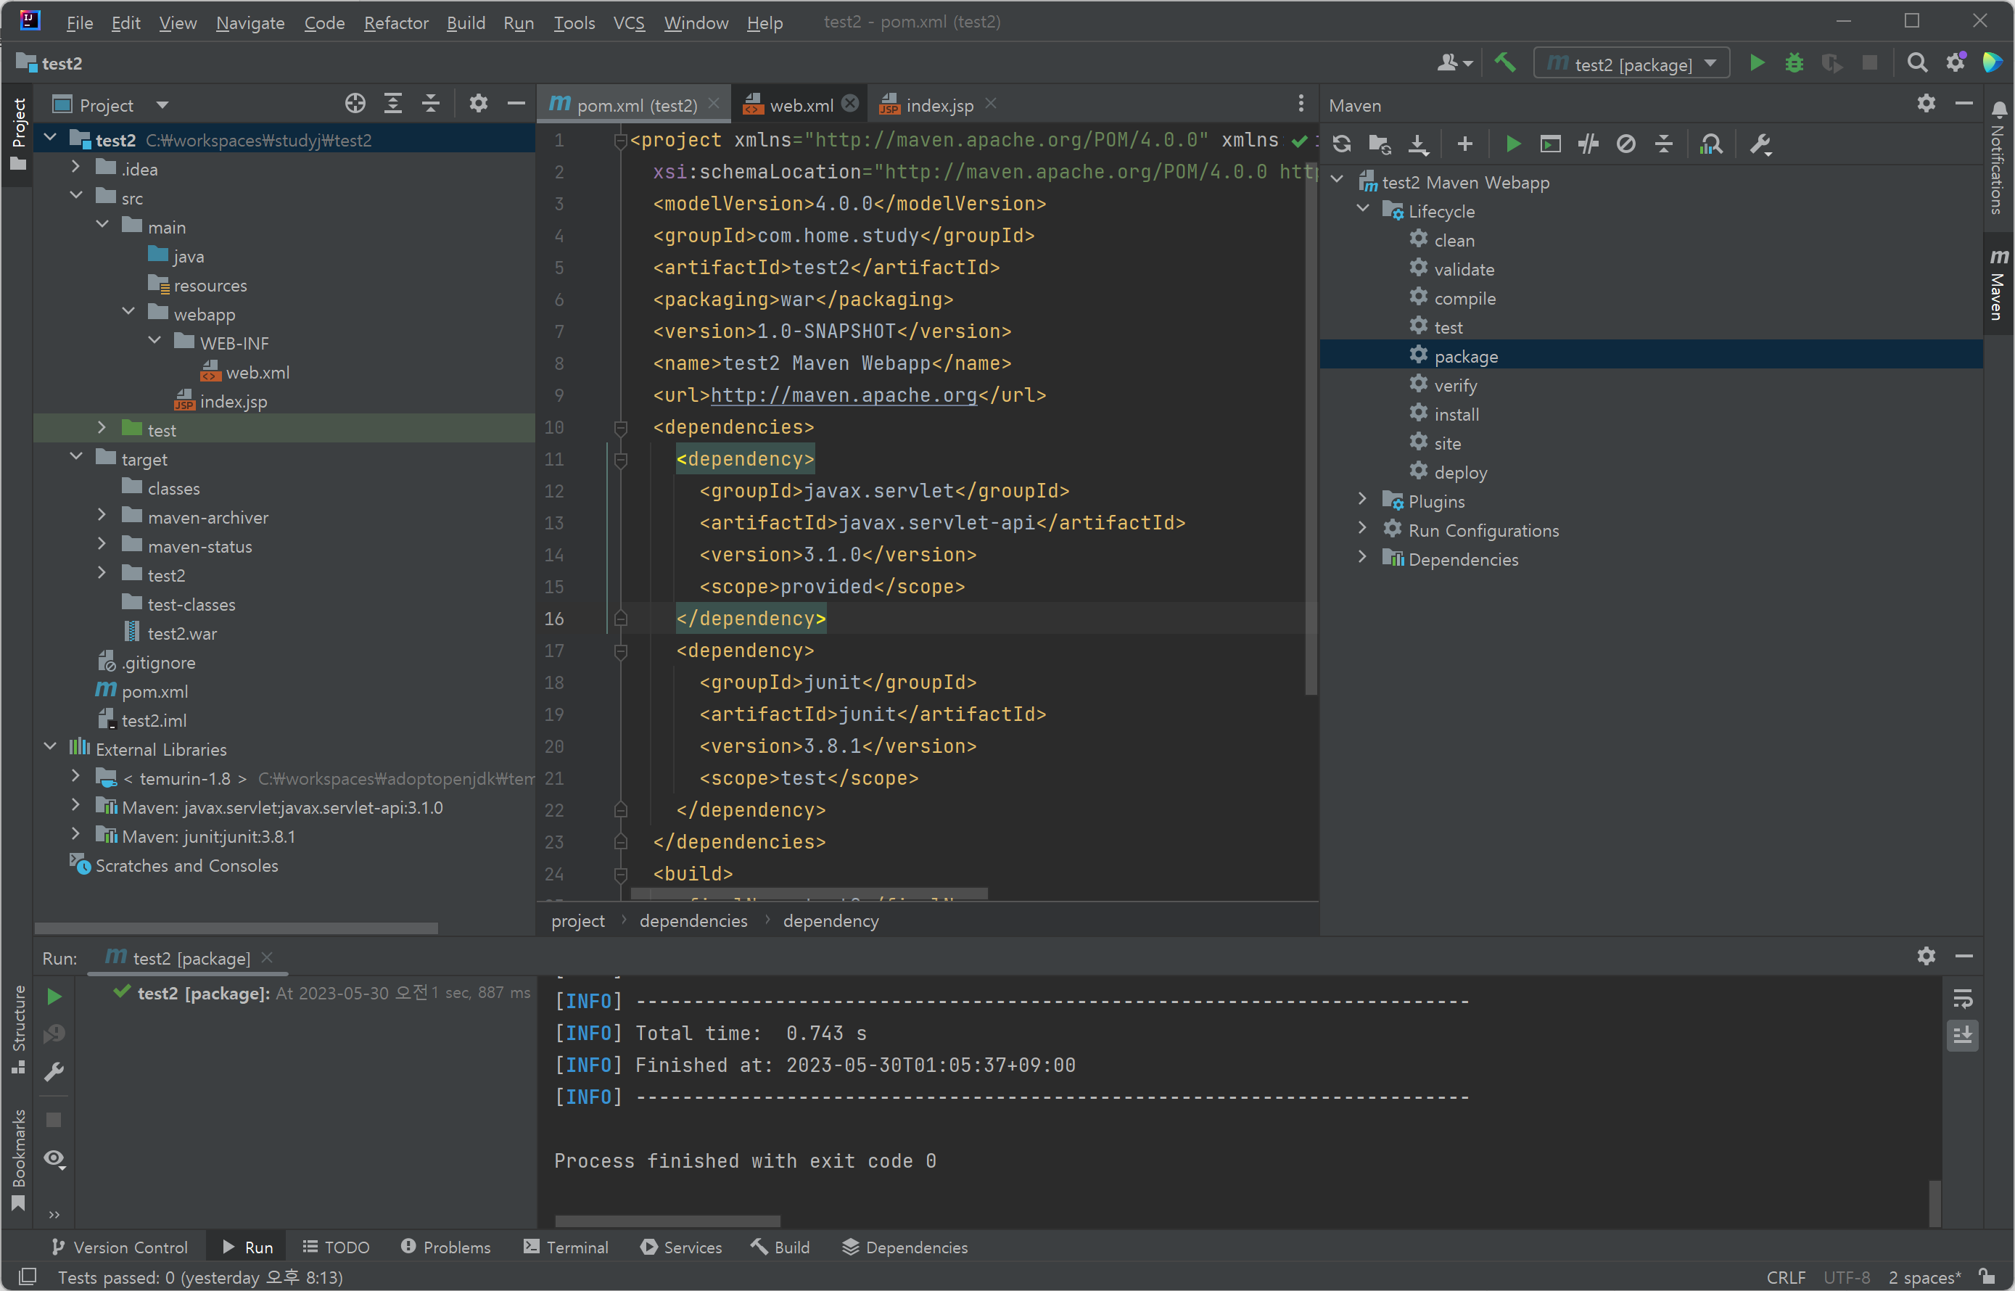This screenshot has height=1291, width=2015.
Task: Open the Refactor menu
Action: click(395, 22)
